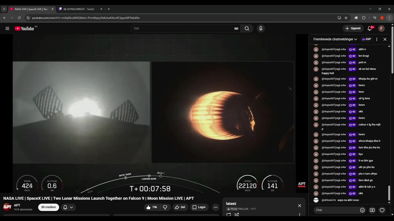View site information icon in address bar
The image size is (394, 221).
[x=28, y=18]
